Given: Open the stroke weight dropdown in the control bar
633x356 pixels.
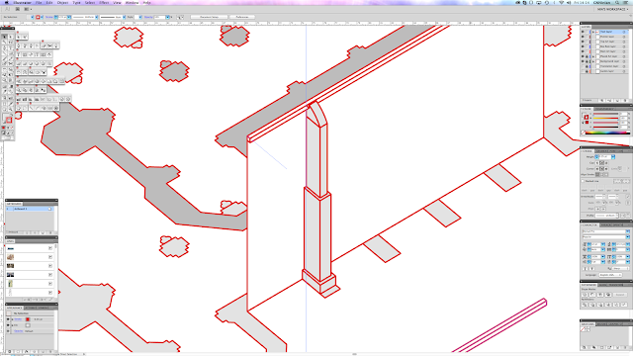Looking at the screenshot, I should (x=69, y=17).
